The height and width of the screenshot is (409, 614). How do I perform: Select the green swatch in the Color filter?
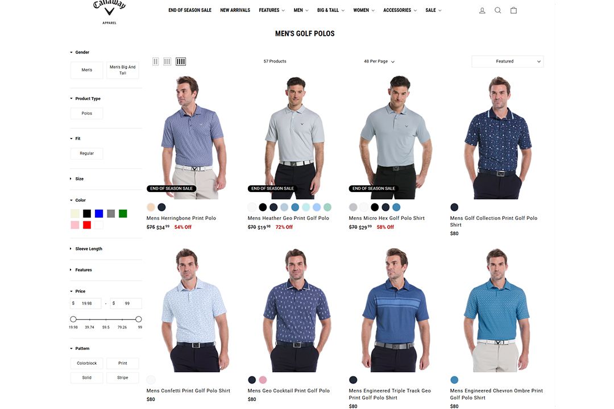(123, 213)
